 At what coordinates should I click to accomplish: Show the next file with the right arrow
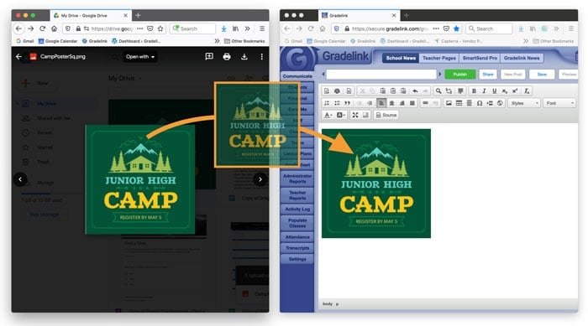[260, 179]
